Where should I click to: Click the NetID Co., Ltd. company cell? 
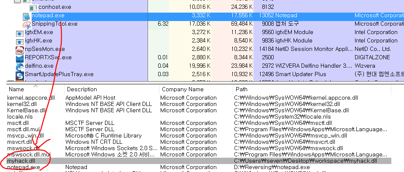[x=373, y=49]
